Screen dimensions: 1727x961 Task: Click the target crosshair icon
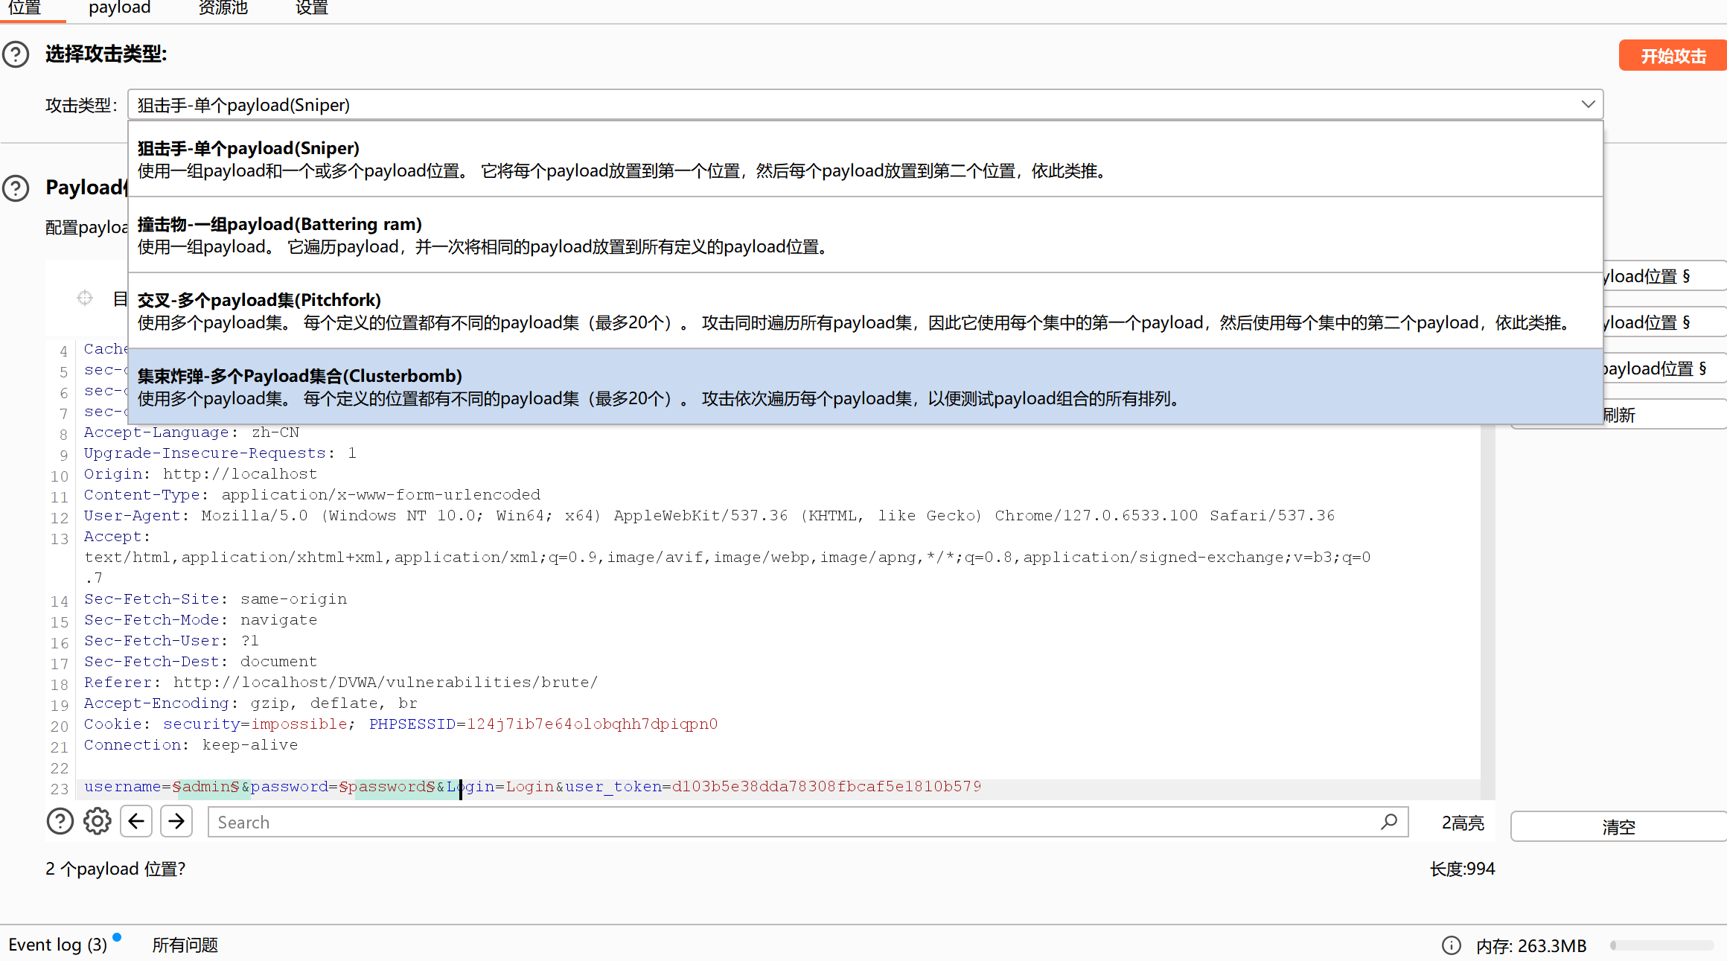click(x=85, y=298)
